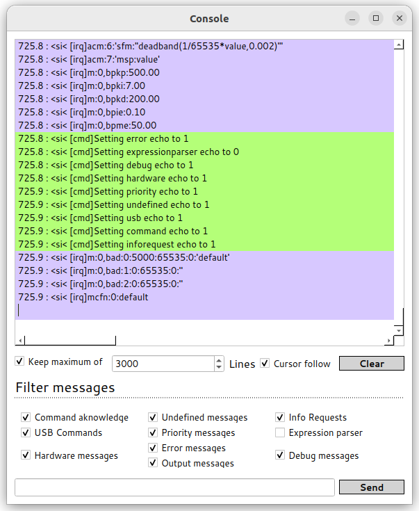Uncheck the Command acknowledge filter
This screenshot has height=511, width=419.
[26, 418]
